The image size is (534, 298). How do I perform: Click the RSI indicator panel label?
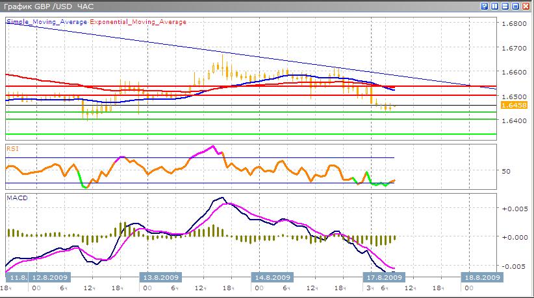tap(12, 148)
